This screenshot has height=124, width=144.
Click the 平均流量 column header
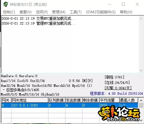[109, 100]
